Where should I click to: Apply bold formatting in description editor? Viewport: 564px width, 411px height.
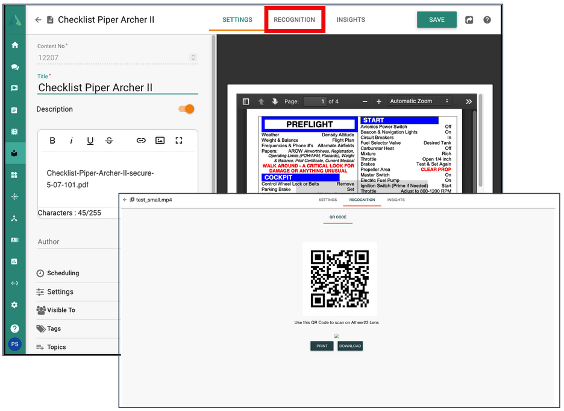point(52,141)
